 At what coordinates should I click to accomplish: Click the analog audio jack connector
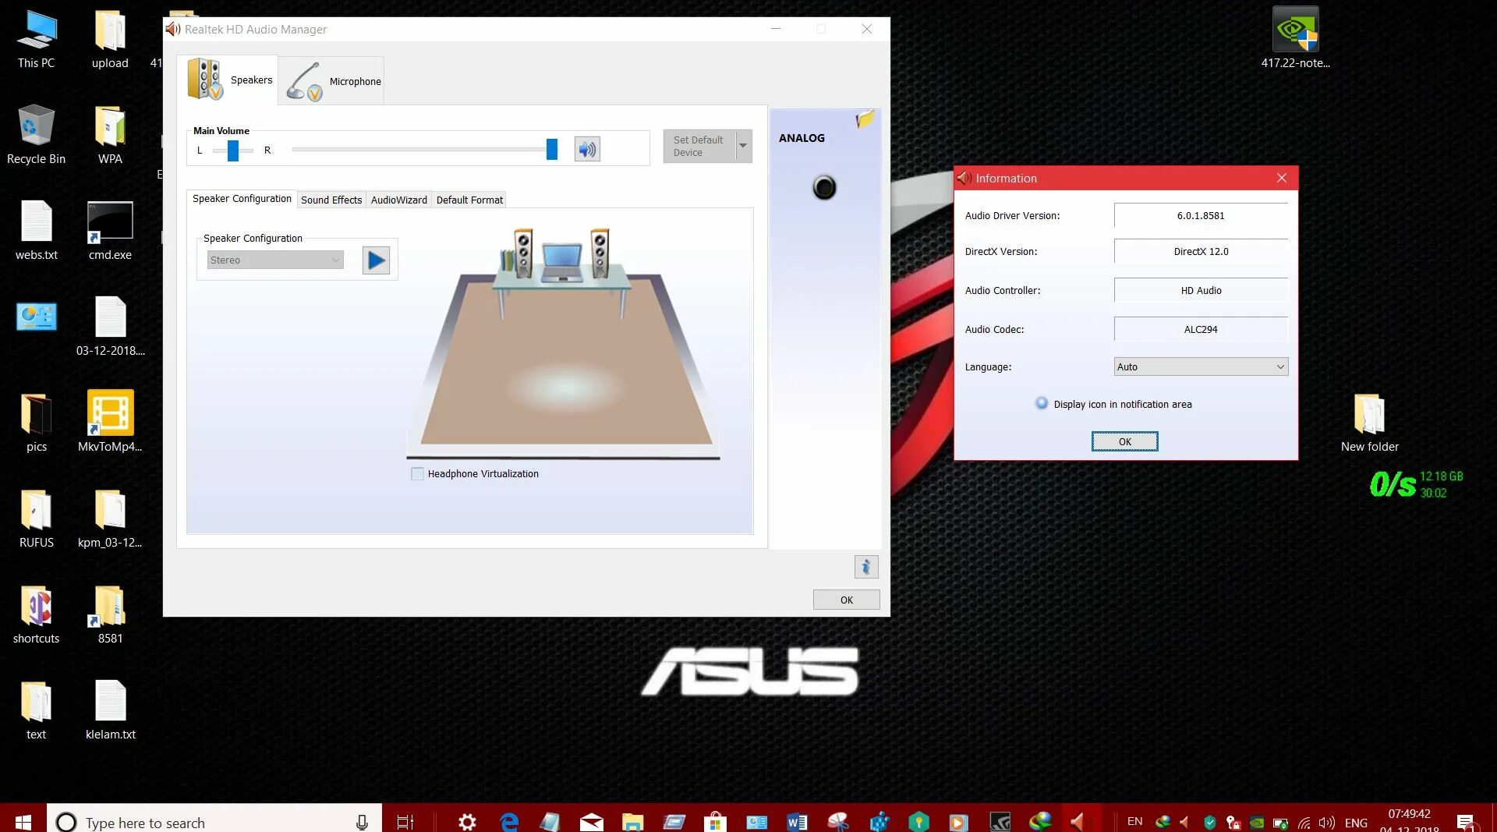pos(824,187)
